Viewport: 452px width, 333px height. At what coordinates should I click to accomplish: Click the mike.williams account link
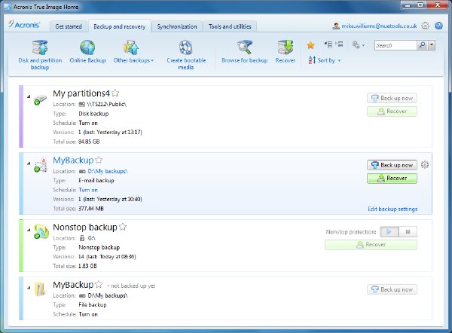coord(379,26)
